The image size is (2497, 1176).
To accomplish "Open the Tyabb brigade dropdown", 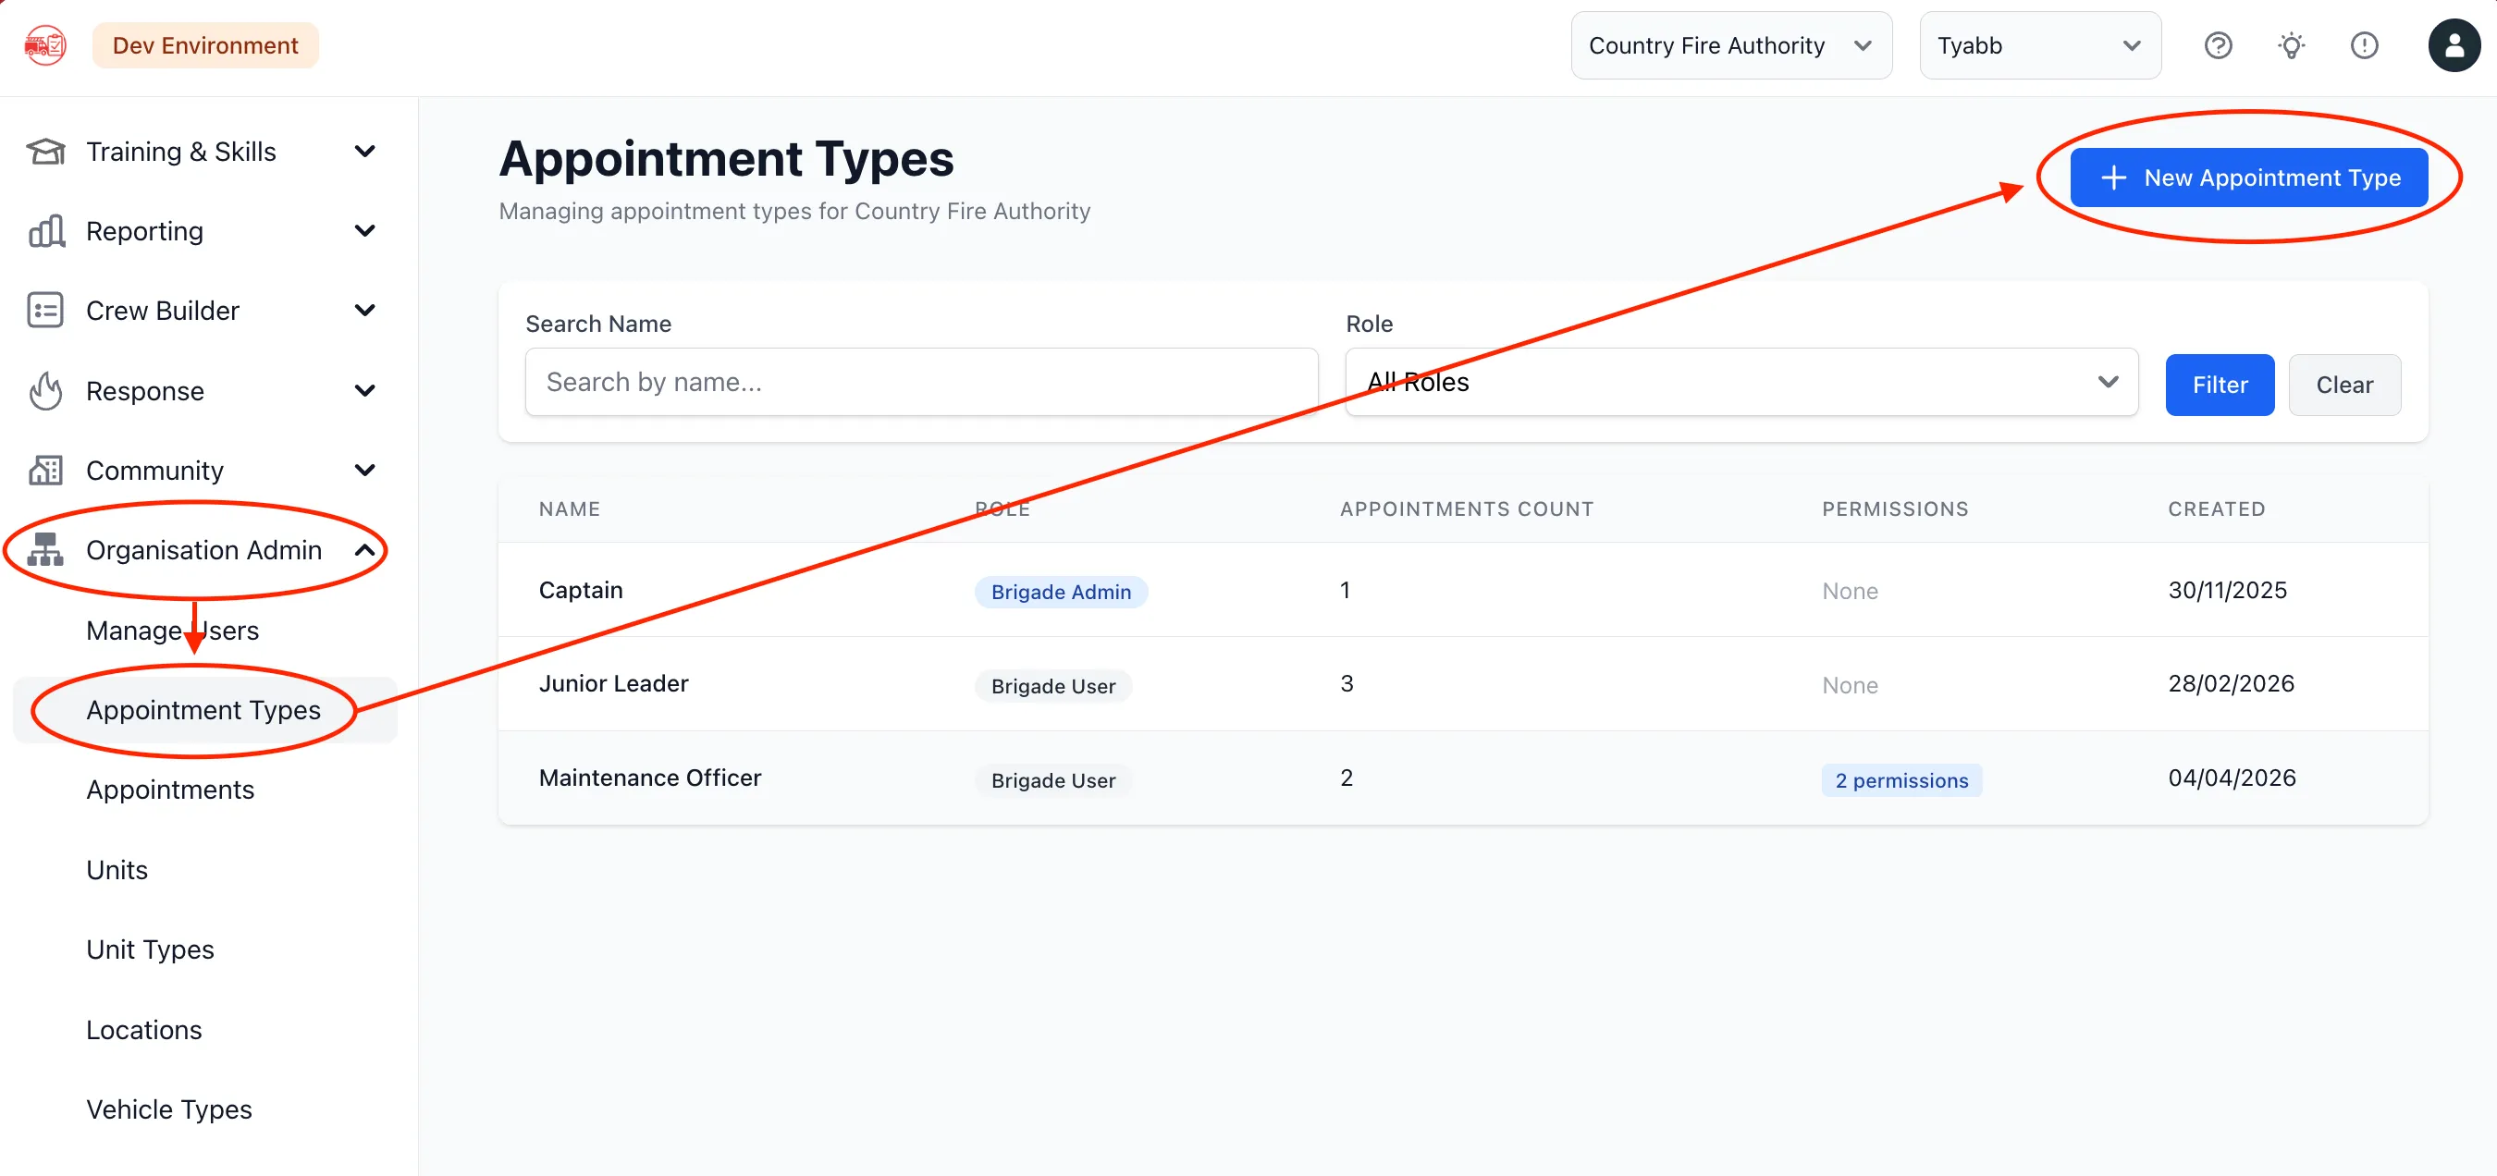I will point(2039,45).
